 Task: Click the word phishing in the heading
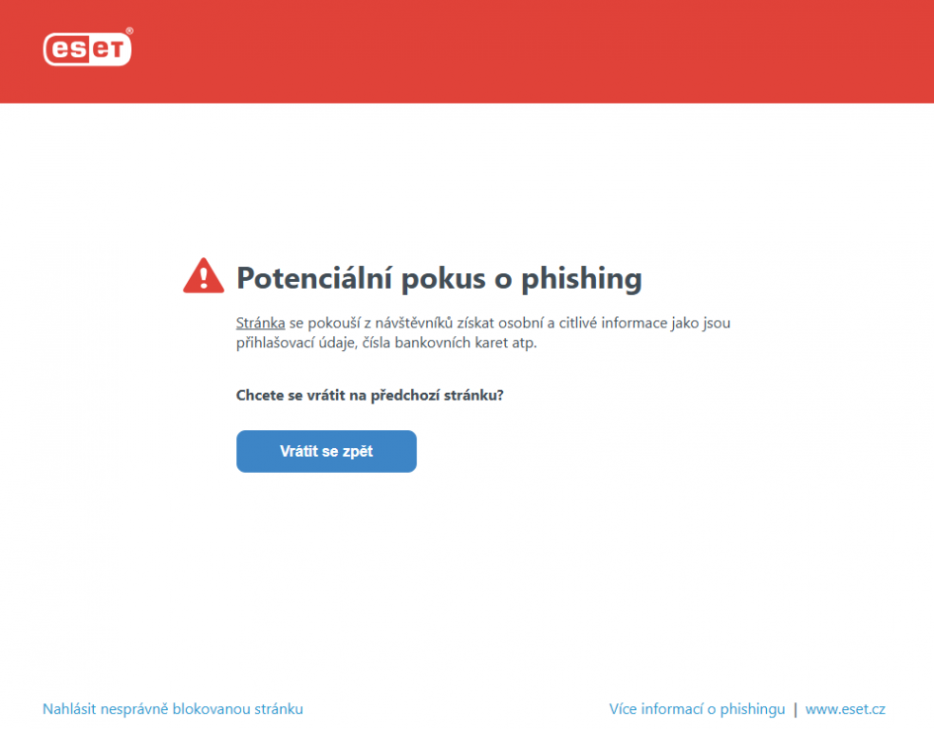click(x=581, y=279)
